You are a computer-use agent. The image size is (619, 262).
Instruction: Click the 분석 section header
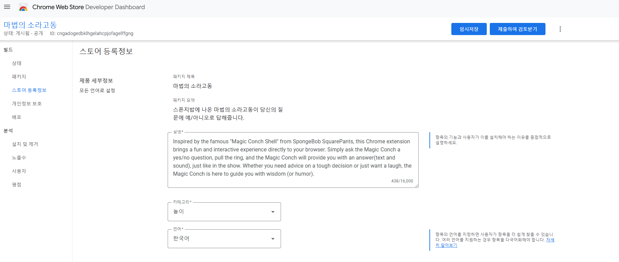[x=8, y=130]
